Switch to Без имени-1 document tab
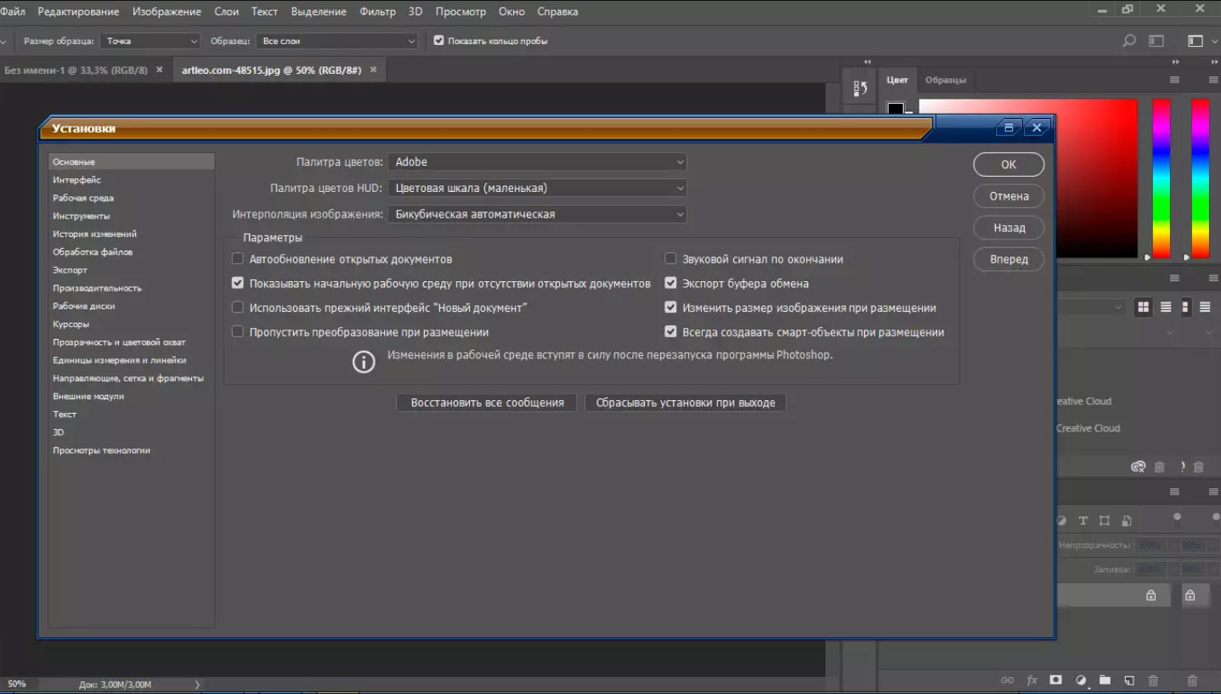 pos(76,70)
